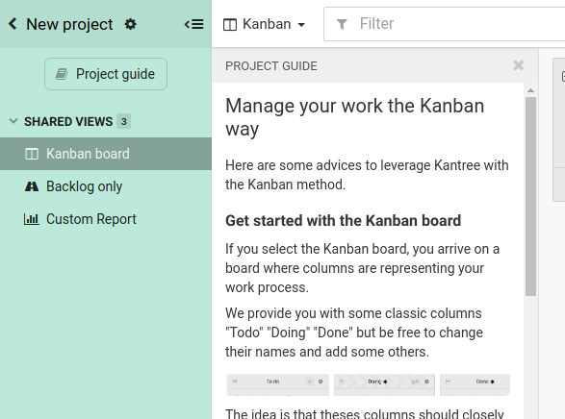Click the guide scrollbar up arrow
This screenshot has height=419, width=565.
point(530,90)
